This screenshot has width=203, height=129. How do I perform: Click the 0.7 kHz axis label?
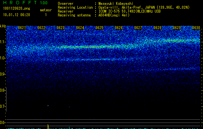[x=3, y=106]
